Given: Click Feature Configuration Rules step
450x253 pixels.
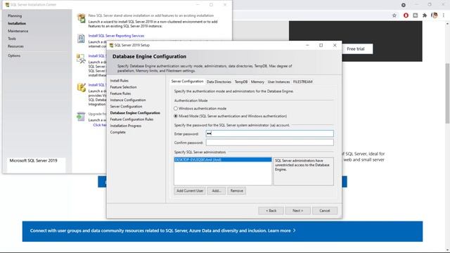Looking at the screenshot, I should tap(131, 119).
